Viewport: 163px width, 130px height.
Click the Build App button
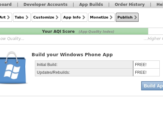[x=152, y=86]
